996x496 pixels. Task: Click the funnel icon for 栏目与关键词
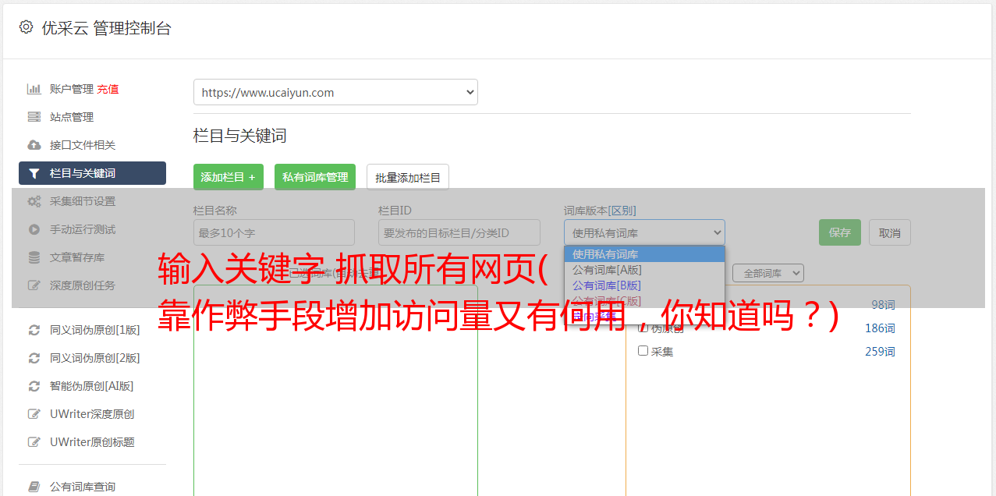34,173
